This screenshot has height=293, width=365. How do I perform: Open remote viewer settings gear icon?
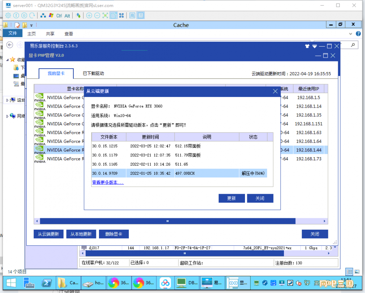pyautogui.click(x=8, y=16)
